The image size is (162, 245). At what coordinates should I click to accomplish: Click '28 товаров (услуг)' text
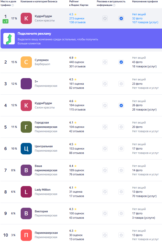144,110
